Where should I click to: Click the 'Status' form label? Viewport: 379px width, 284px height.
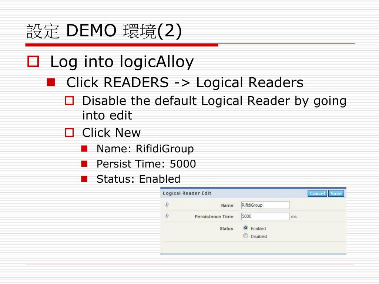click(x=227, y=229)
